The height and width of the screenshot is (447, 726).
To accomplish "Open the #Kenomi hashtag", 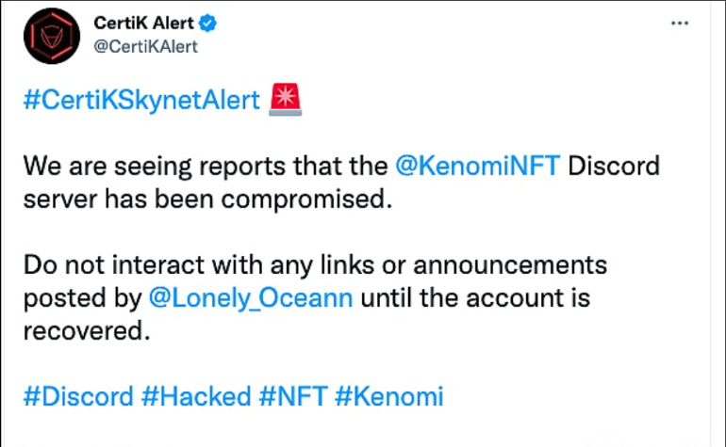I will [x=388, y=396].
